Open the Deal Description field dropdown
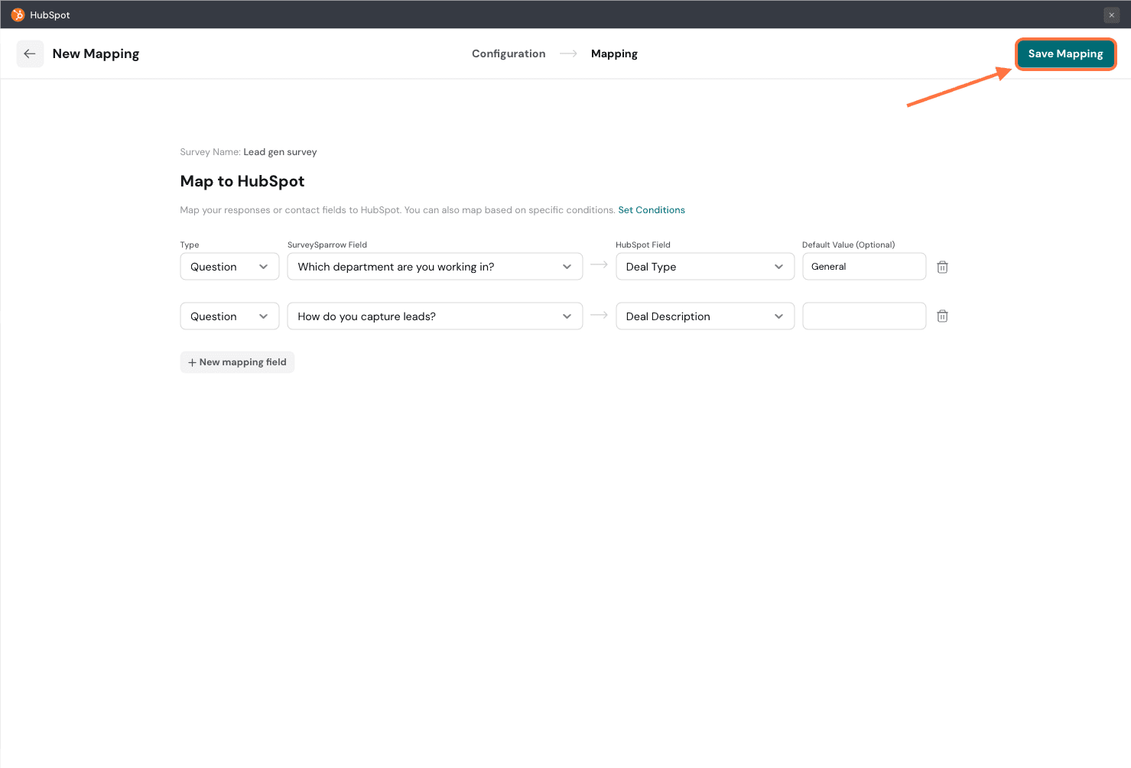The width and height of the screenshot is (1131, 768). tap(704, 316)
